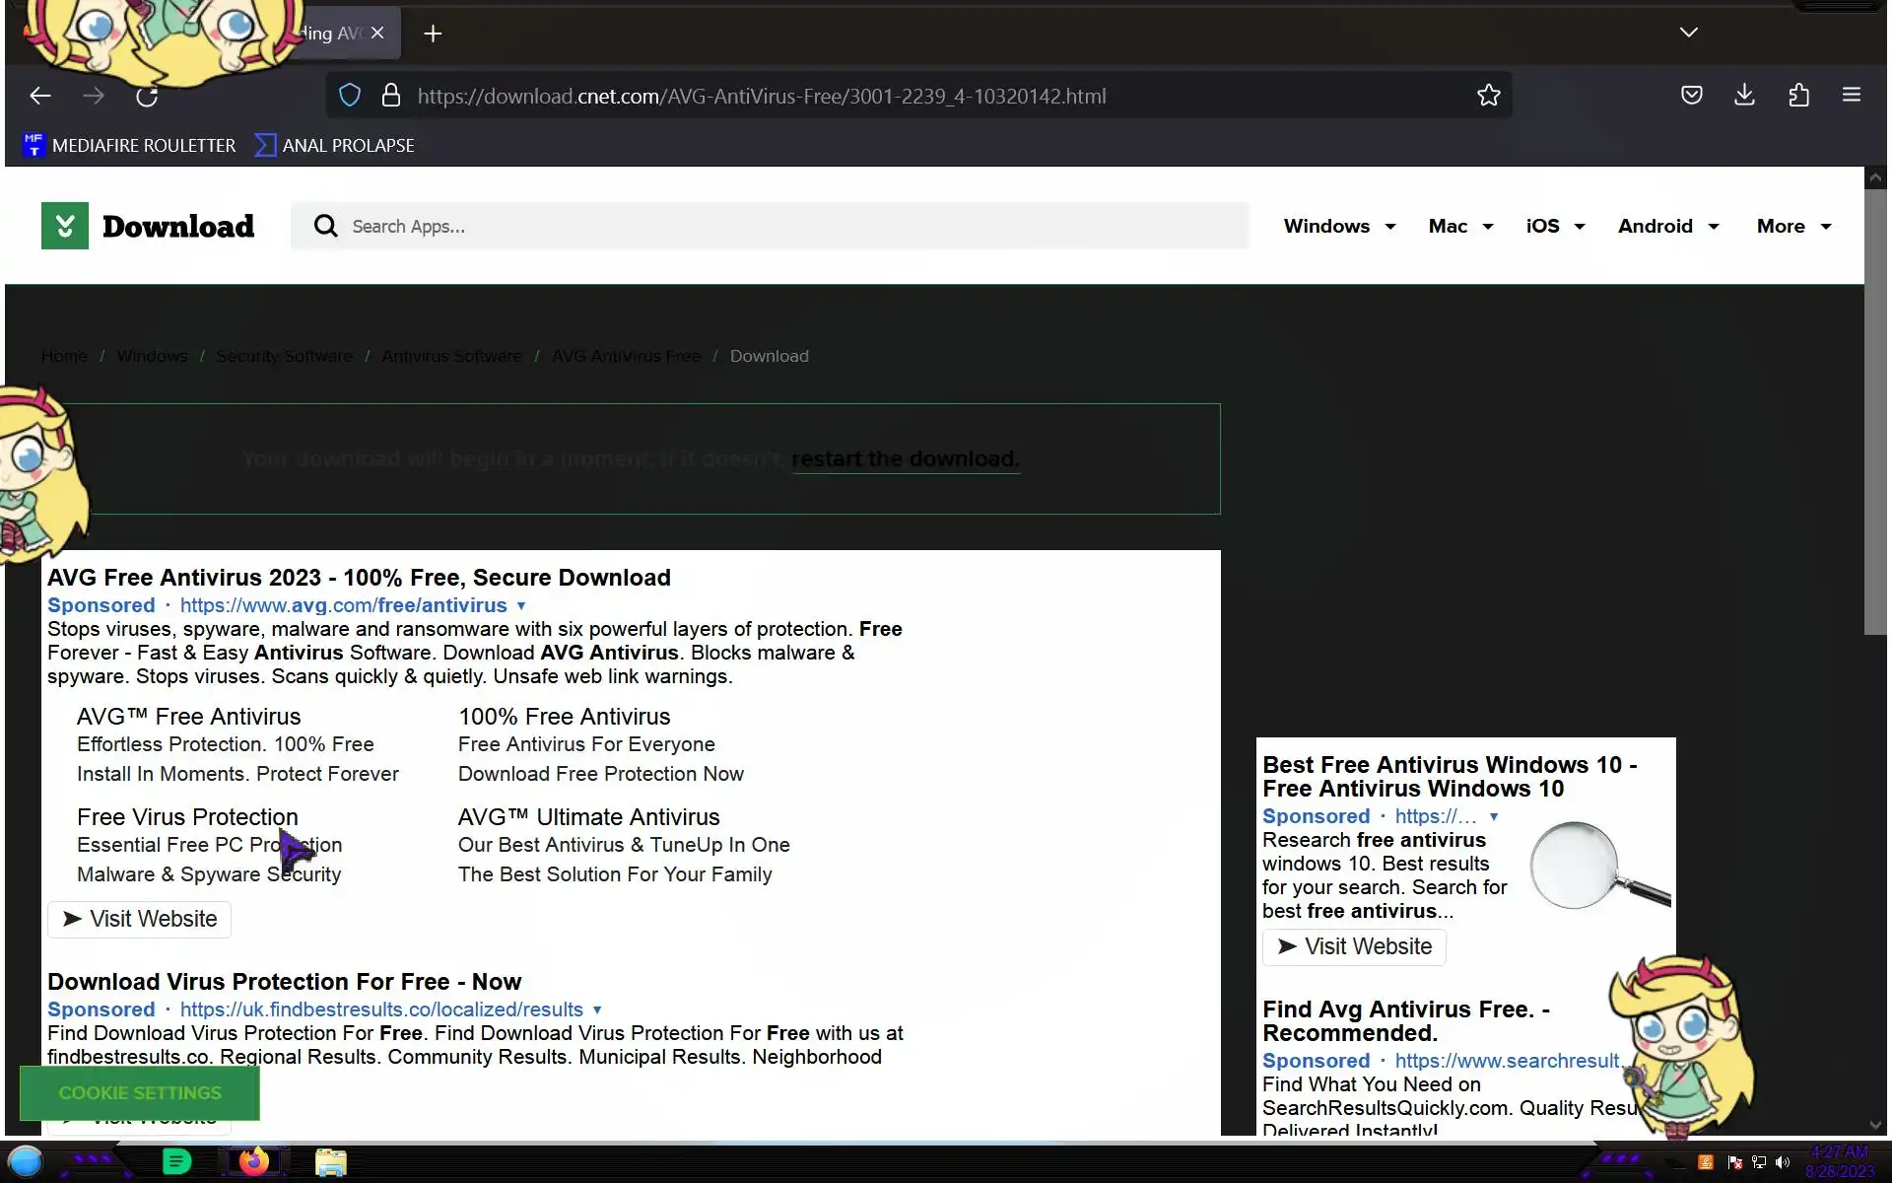
Task: Click the browser back arrow
Action: pos(40,96)
